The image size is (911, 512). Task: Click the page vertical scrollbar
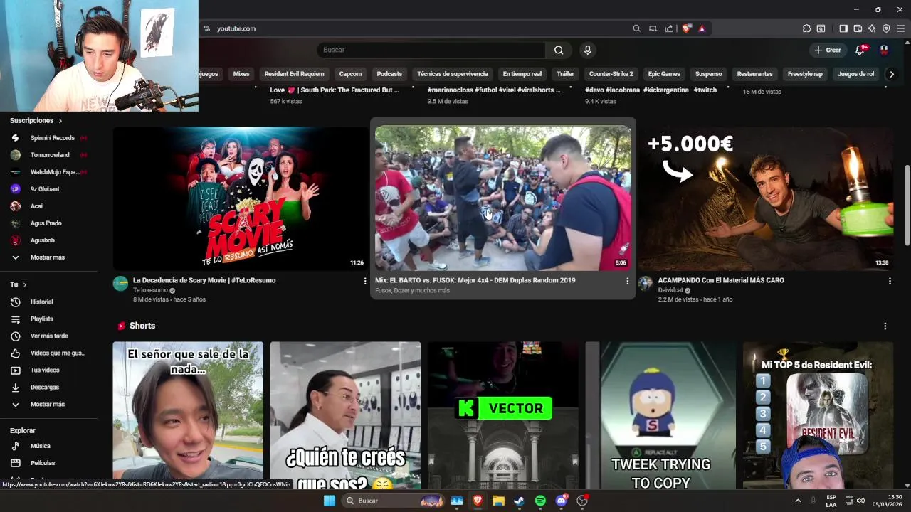coord(907,206)
